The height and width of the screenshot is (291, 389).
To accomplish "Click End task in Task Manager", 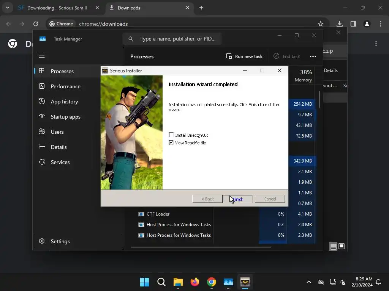I will click(x=286, y=56).
